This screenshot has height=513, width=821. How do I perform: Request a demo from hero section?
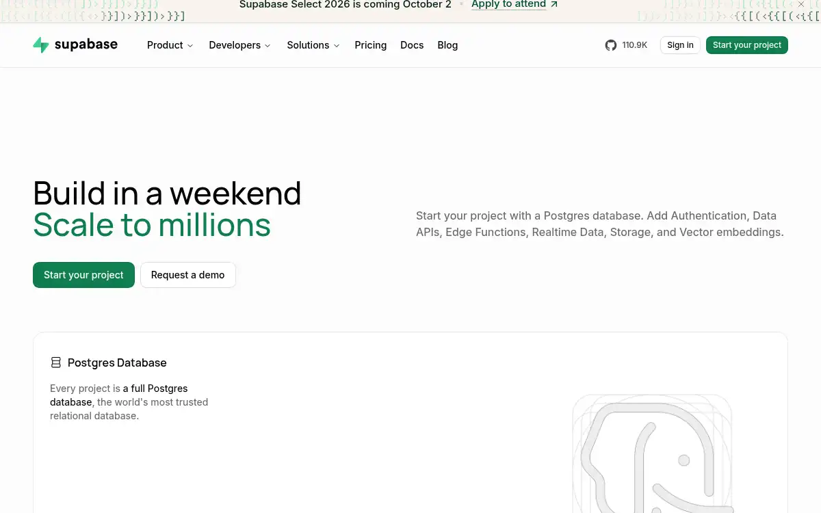tap(188, 275)
